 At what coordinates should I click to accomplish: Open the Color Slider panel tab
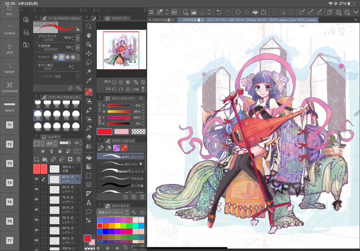click(x=120, y=98)
